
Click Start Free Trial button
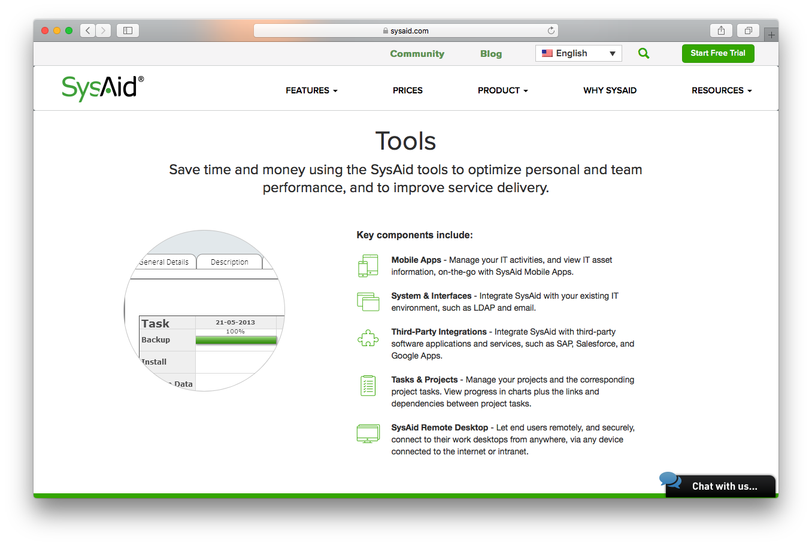click(718, 53)
